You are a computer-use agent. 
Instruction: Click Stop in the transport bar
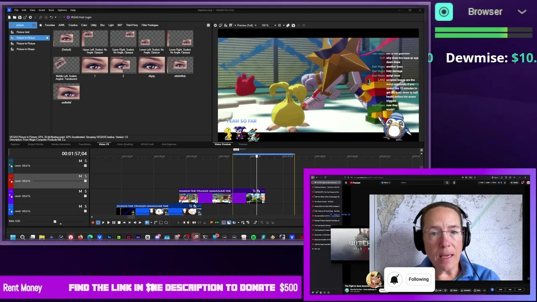click(119, 223)
